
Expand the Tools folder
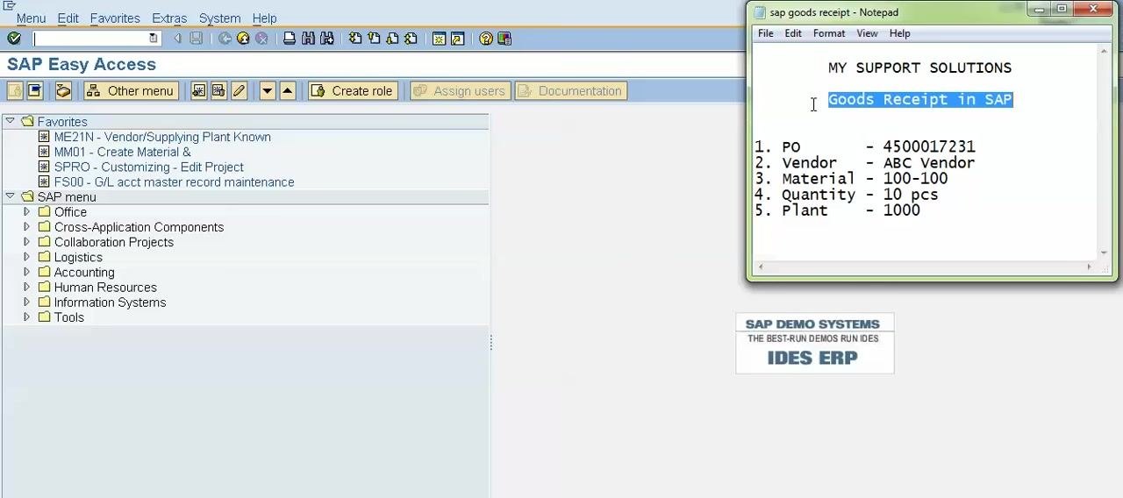pyautogui.click(x=26, y=317)
